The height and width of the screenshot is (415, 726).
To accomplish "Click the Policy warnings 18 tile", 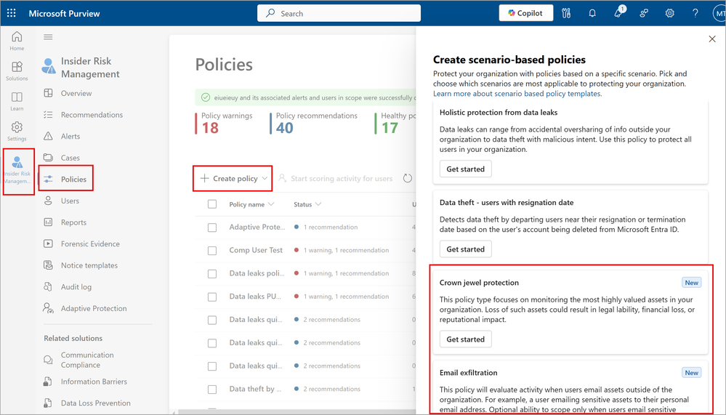I will (x=225, y=124).
